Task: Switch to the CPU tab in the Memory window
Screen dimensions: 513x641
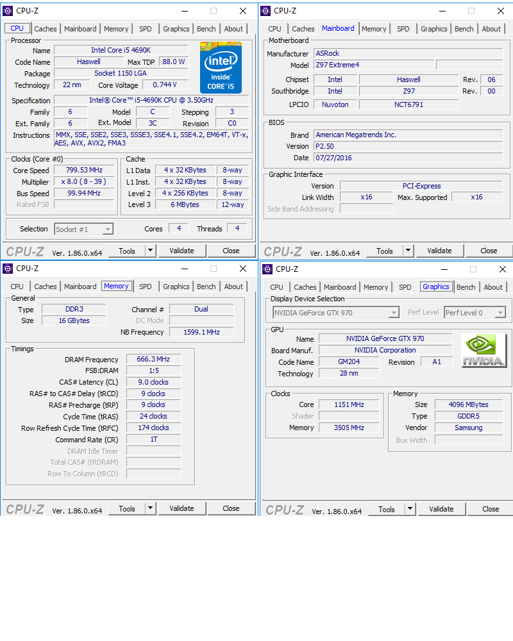Action: click(x=17, y=287)
